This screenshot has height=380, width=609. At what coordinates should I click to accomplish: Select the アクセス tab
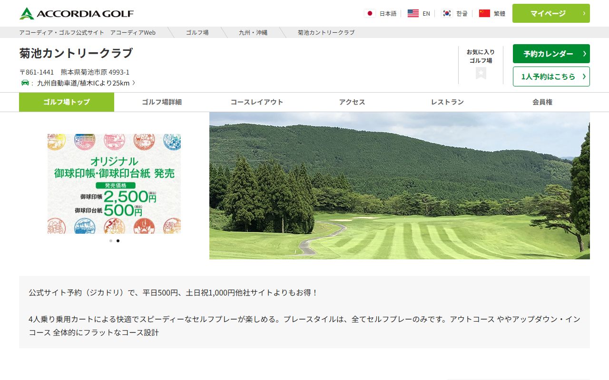352,102
